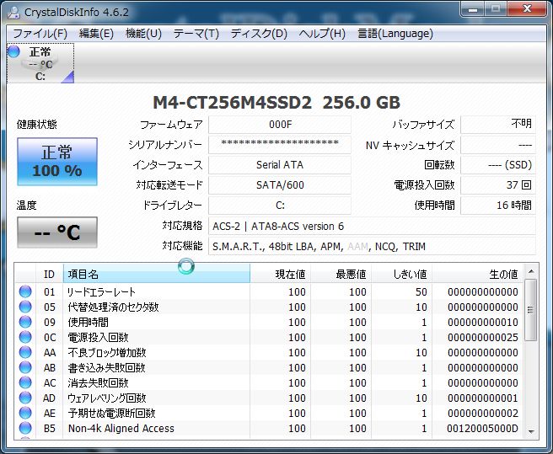Click raw value 000000000025
Viewport: 553px width, 454px height.
point(483,337)
